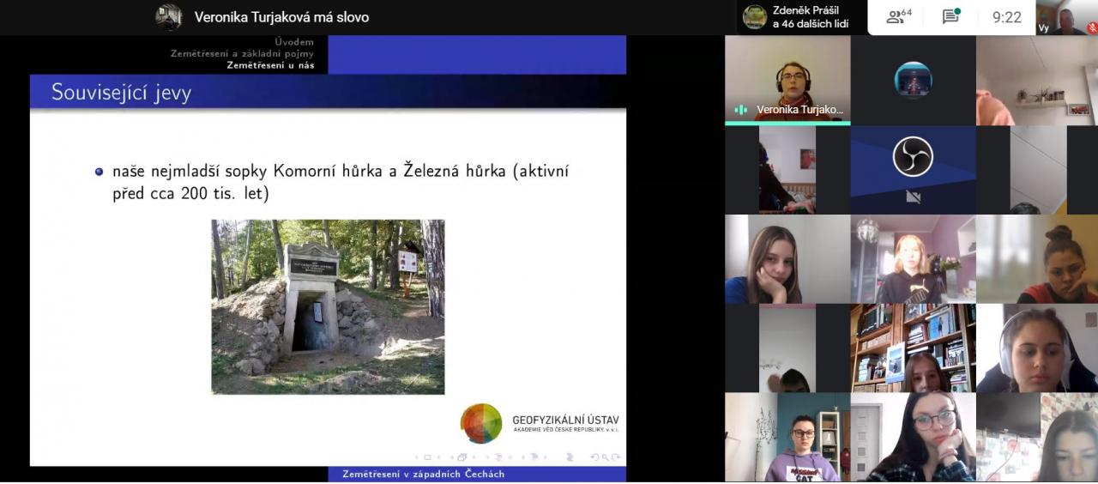Click the 'Veronika Turjaková má slovo' presenter banner
Image resolution: width=1098 pixels, height=484 pixels.
click(x=281, y=17)
